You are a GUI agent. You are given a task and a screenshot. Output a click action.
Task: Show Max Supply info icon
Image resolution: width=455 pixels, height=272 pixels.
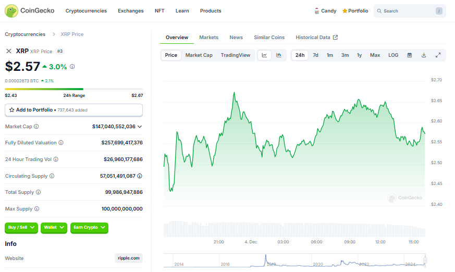36,209
